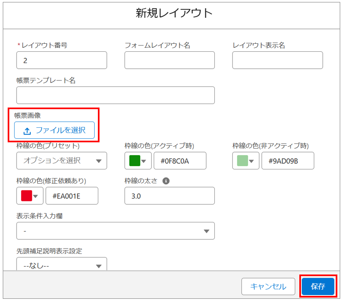Click the arrow next to the light green swatch
This screenshot has width=343, height=302.
(252, 161)
